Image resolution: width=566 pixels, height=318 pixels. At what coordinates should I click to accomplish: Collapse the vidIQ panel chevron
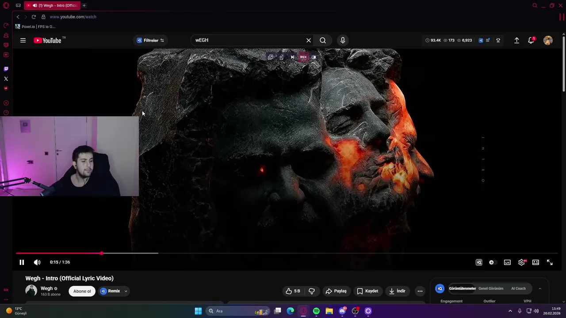[x=540, y=288]
